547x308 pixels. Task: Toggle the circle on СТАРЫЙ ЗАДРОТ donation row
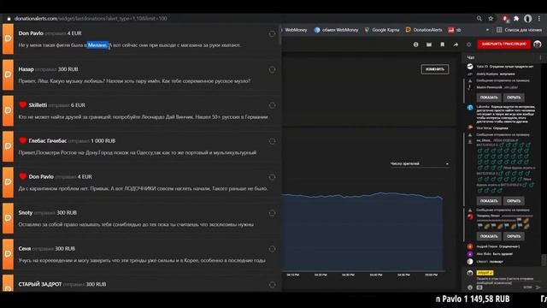(x=272, y=285)
